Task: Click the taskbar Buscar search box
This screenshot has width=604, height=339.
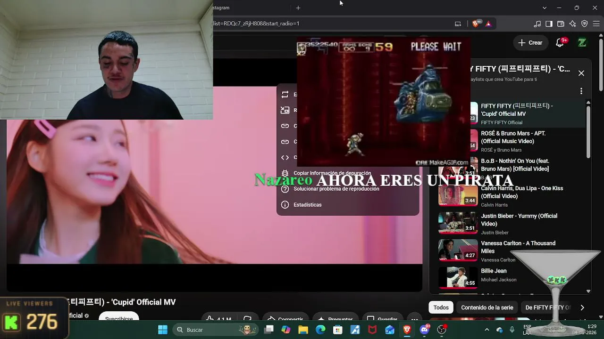Action: [x=215, y=330]
